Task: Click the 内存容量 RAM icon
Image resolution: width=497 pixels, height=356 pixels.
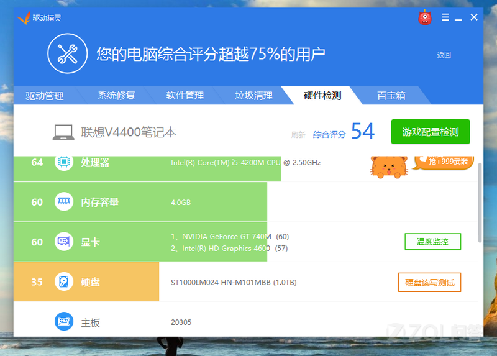Action: coord(64,202)
